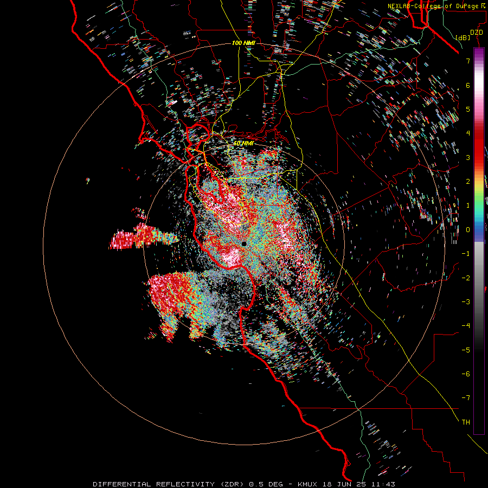Click DIFFERENTIAL REFLECTIVITY caption text

[153, 484]
